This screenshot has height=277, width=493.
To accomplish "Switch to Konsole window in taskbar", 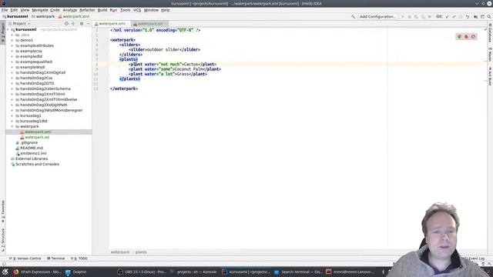I will [x=193, y=272].
